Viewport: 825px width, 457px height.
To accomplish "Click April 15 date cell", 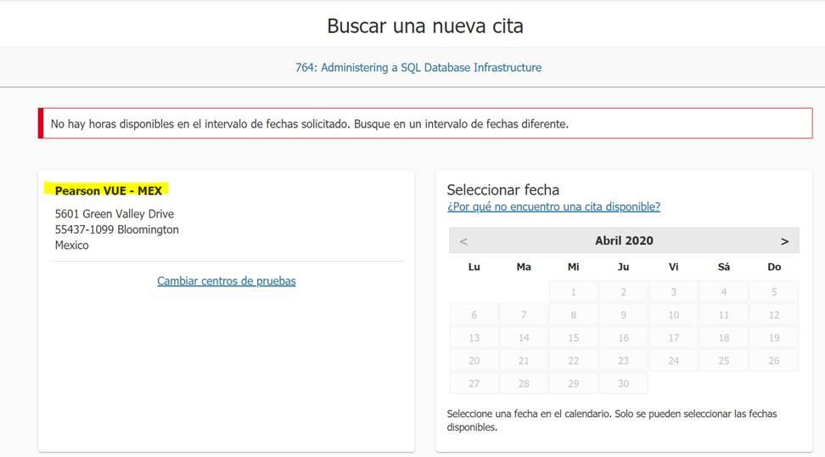I will click(574, 337).
